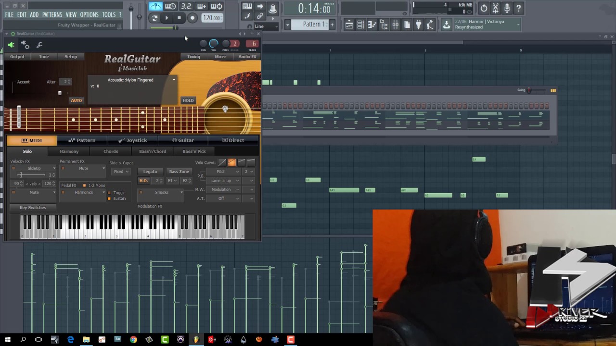This screenshot has height=346, width=616.
Task: Open the Mixer button in RealGuitar
Action: pos(220,57)
